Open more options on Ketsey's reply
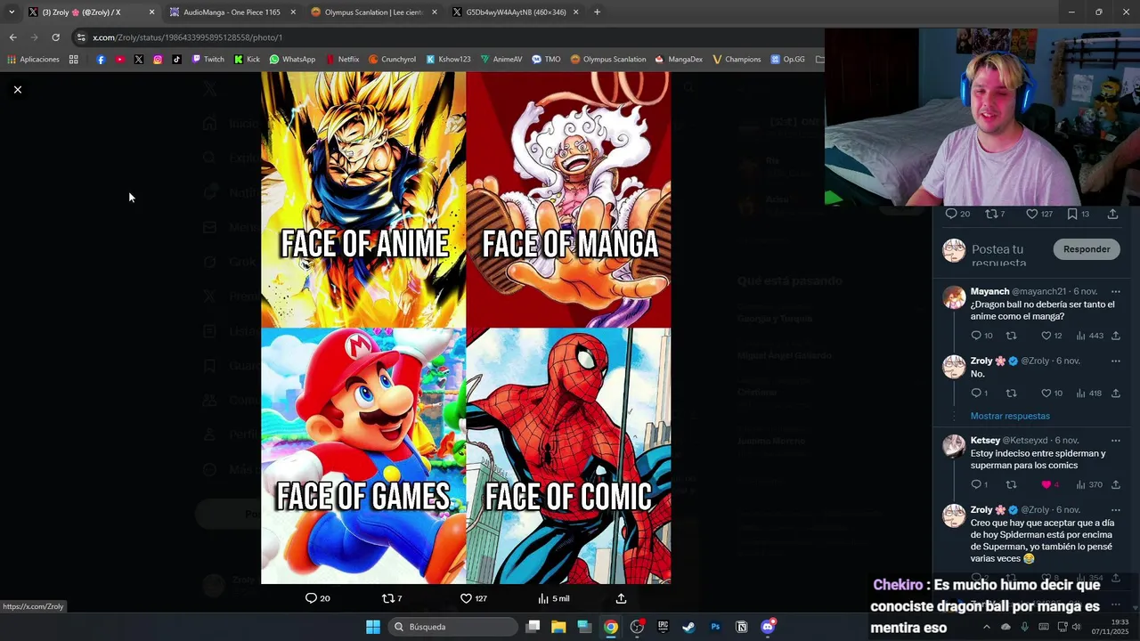 click(1115, 440)
